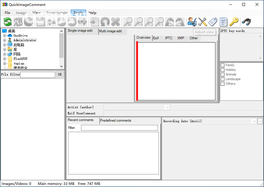Screen dimensions: 264x187
Task: Open the Tools menu
Action: pos(78,13)
